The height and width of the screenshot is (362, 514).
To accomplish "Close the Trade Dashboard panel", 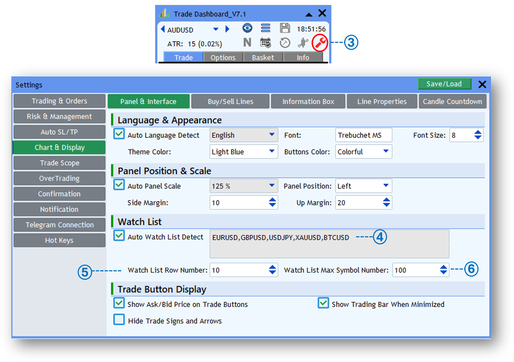I will (322, 13).
